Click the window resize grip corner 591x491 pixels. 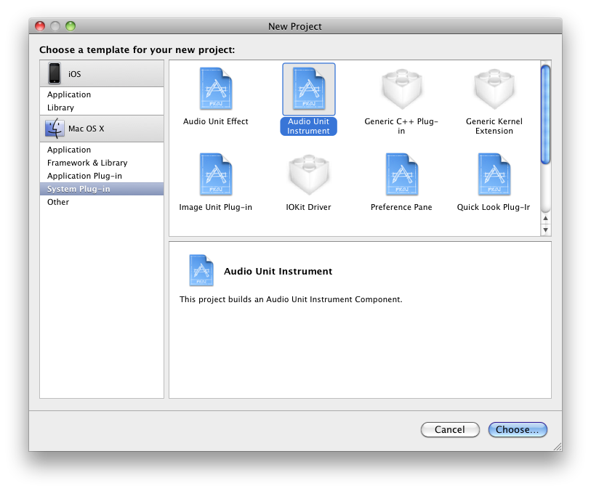(558, 447)
